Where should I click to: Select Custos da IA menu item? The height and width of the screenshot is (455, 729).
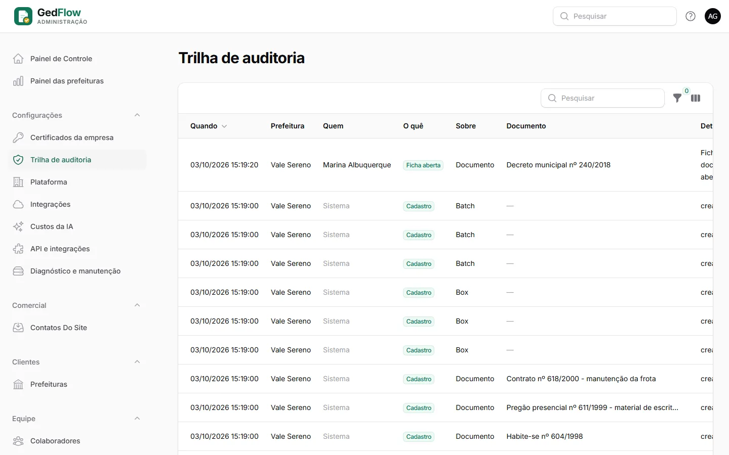(77, 226)
